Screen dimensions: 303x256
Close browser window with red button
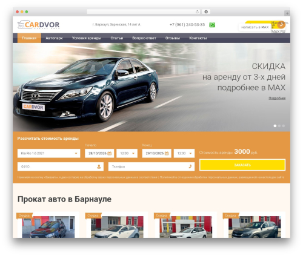click(x=18, y=12)
